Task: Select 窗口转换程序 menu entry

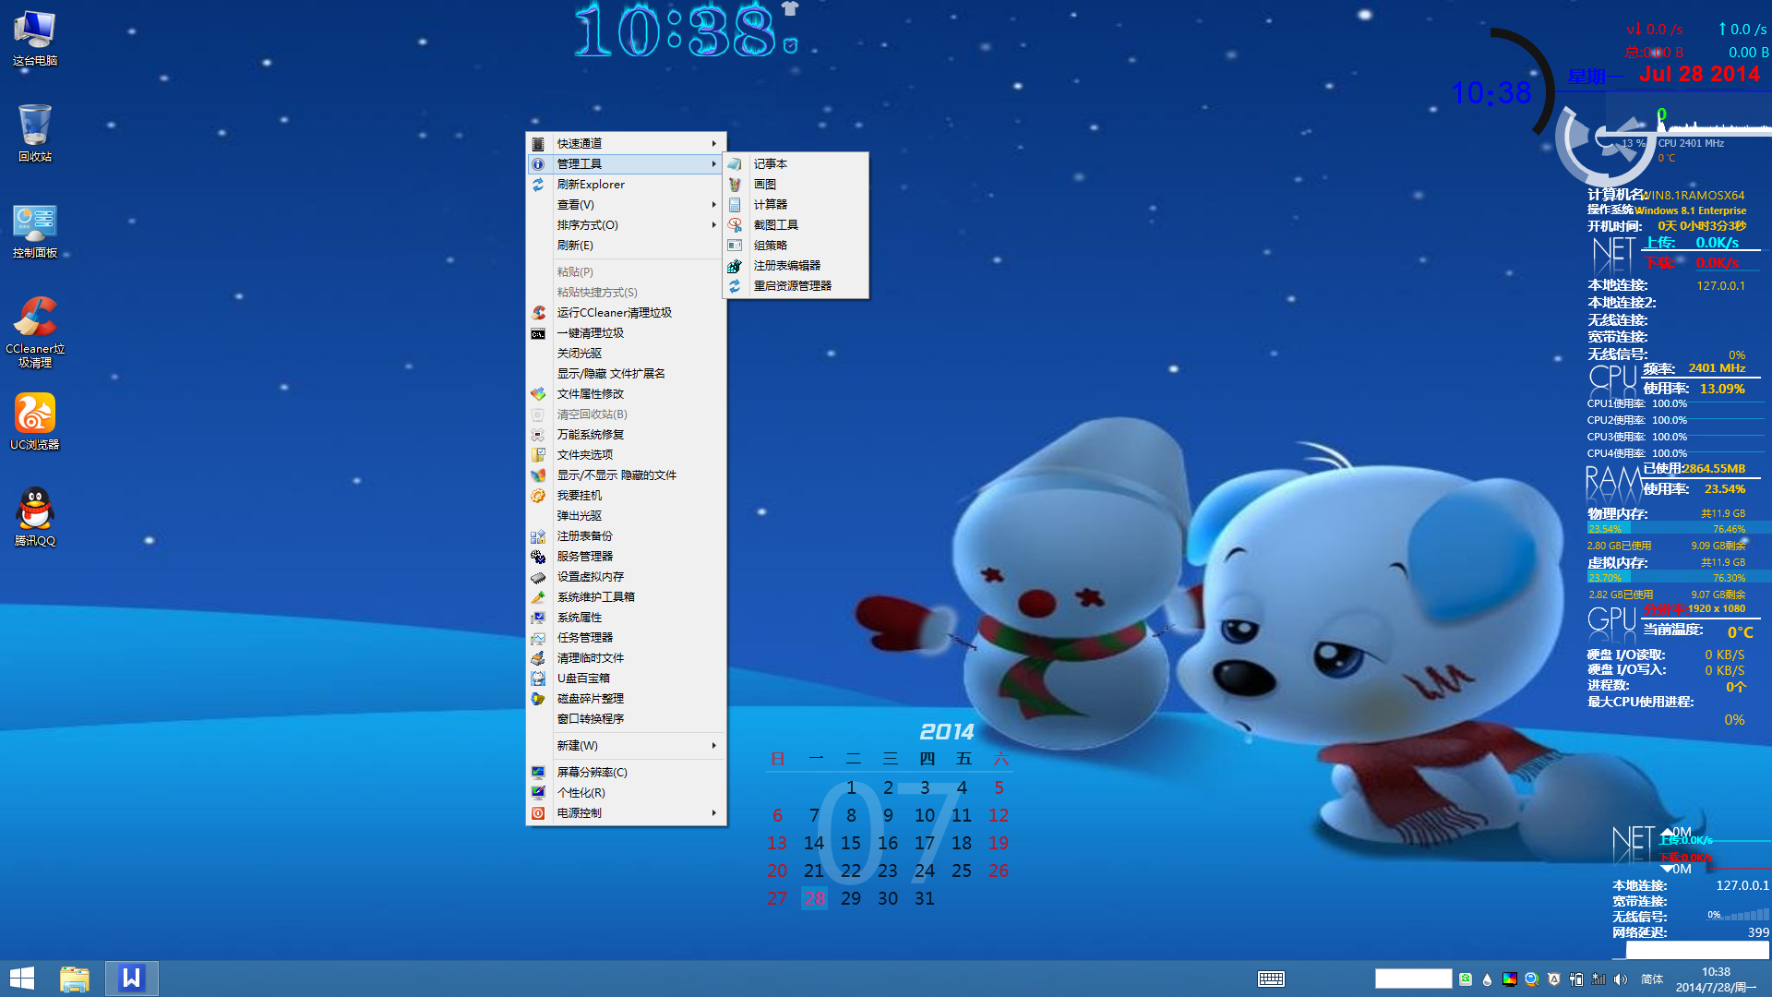Action: tap(626, 719)
